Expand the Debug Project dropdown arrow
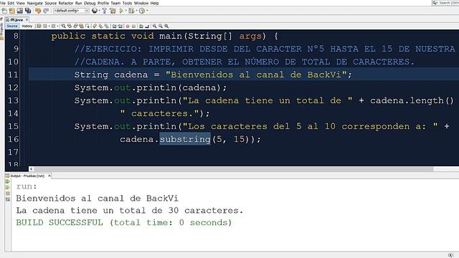 pos(136,11)
